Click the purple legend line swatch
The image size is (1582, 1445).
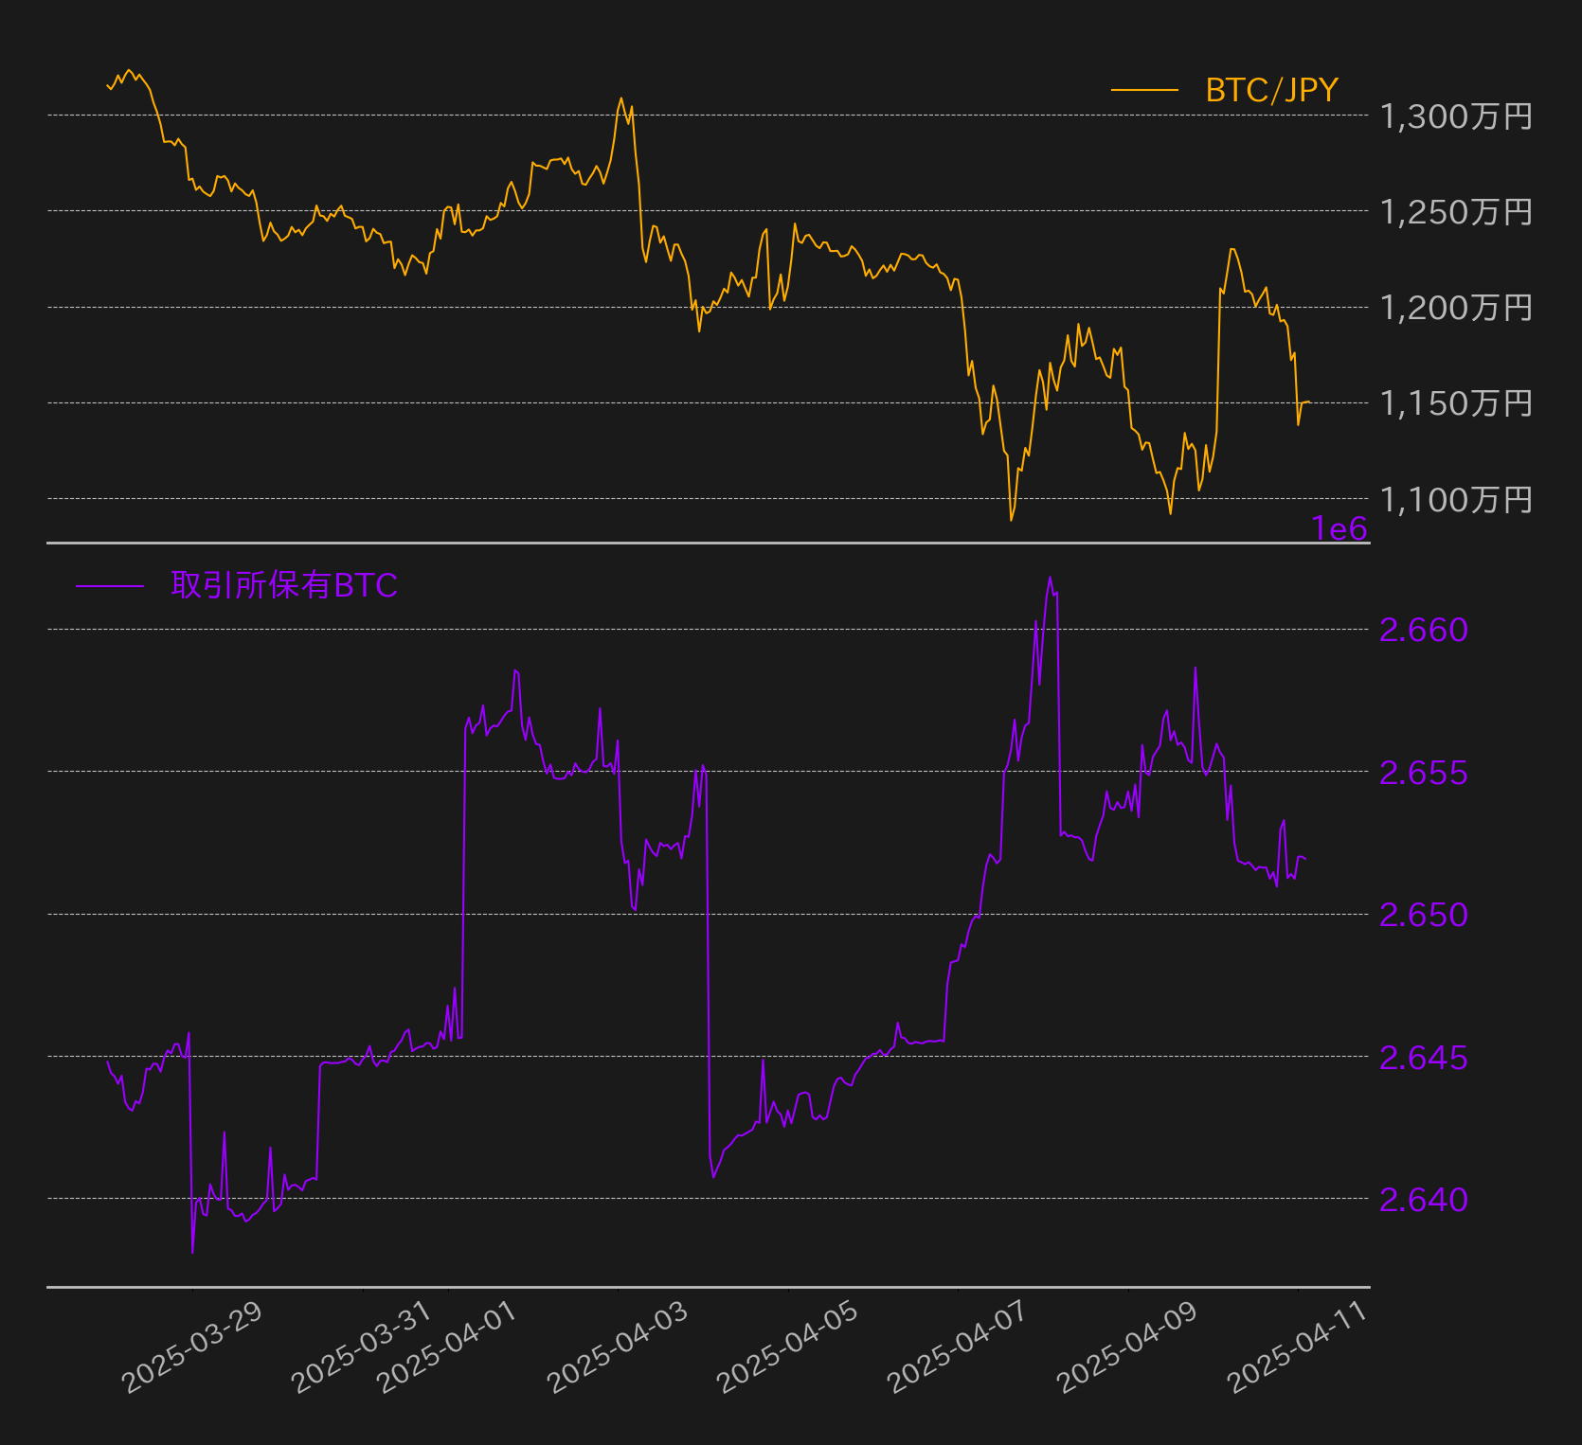[110, 586]
